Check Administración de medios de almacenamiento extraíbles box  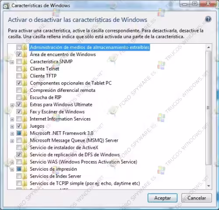point(19,47)
